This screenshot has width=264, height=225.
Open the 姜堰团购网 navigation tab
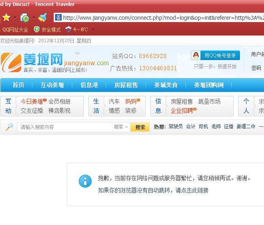(x=209, y=85)
